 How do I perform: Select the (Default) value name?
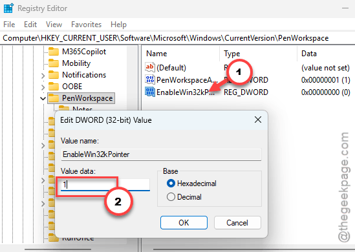click(171, 68)
